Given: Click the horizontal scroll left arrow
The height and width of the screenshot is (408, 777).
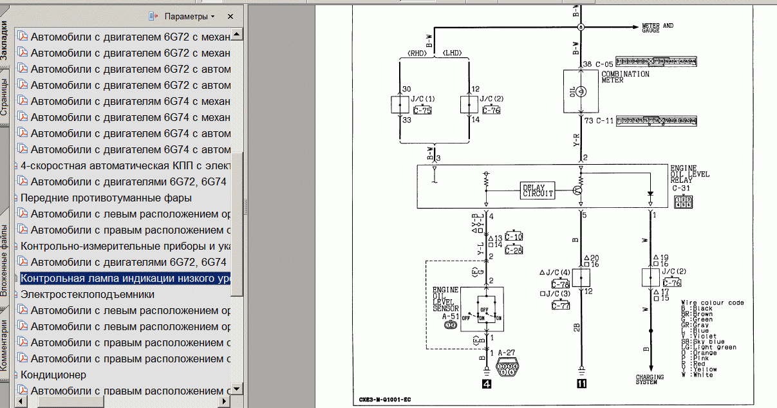Looking at the screenshot, I should click(x=21, y=401).
